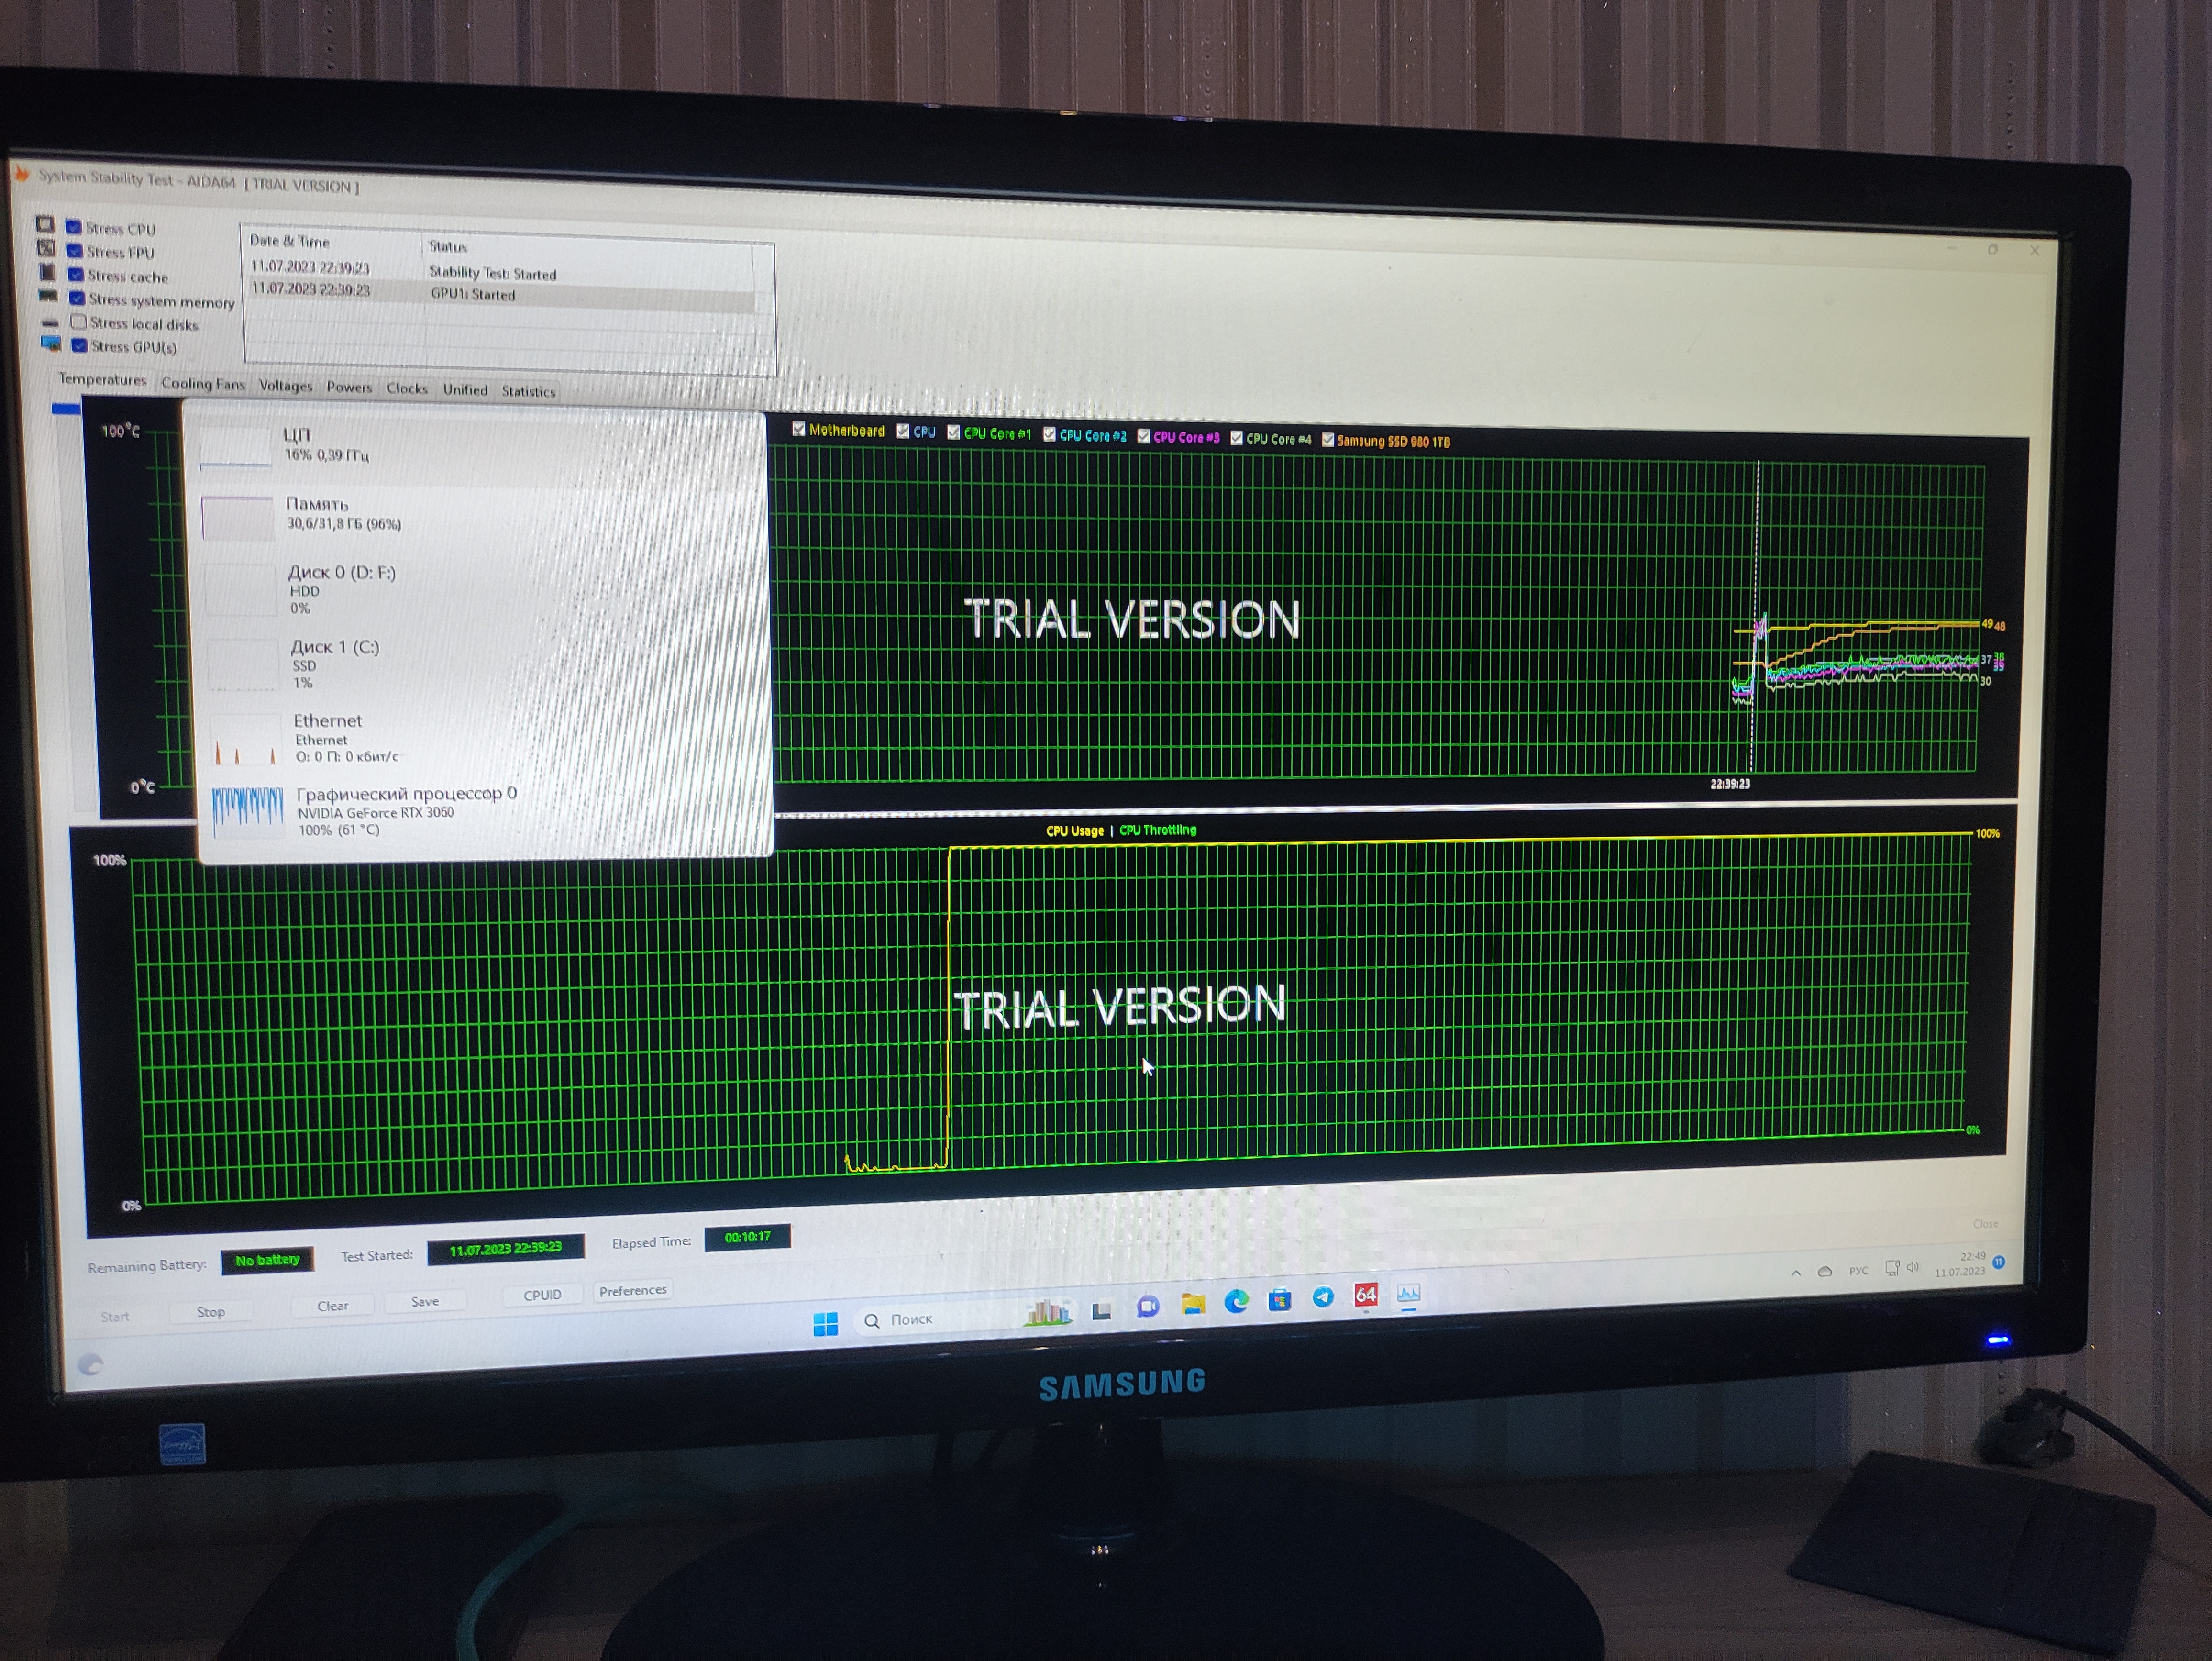Click the CPU Throttling graph label
Viewport: 2212px width, 1661px height.
click(1157, 830)
